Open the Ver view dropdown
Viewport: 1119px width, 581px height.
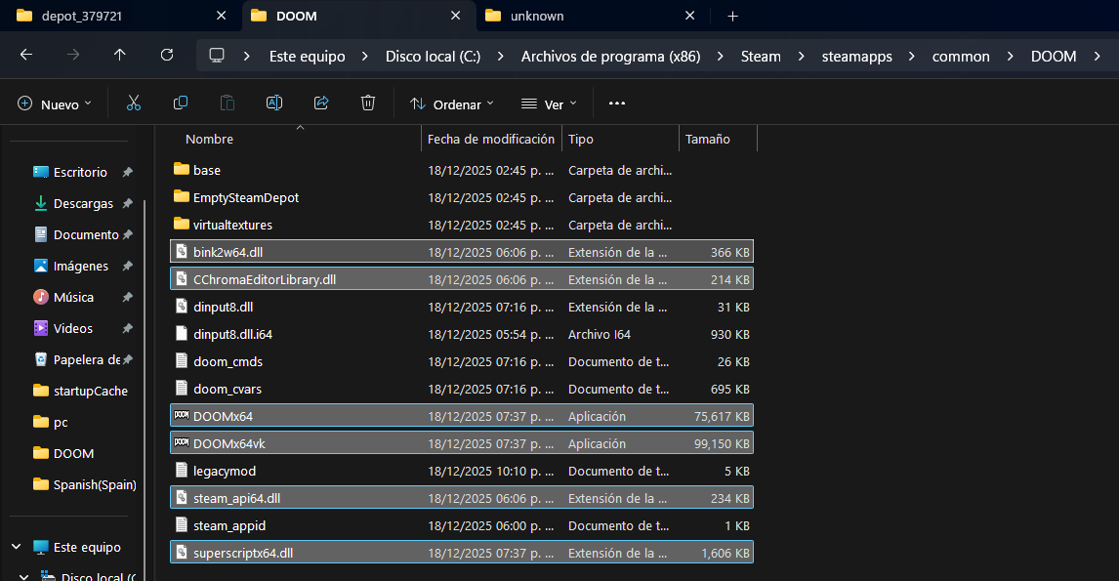(548, 104)
